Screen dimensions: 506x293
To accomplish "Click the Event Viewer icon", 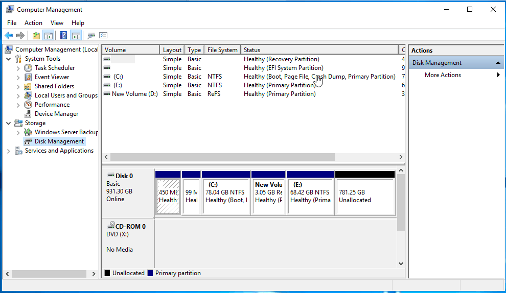I will 29,77.
